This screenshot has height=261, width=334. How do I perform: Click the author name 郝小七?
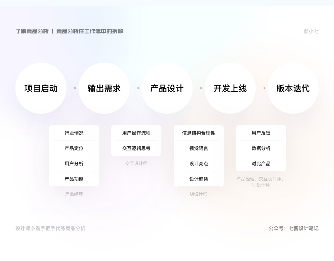[x=311, y=31]
